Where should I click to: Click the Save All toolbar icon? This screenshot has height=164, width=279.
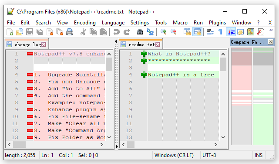40,32
